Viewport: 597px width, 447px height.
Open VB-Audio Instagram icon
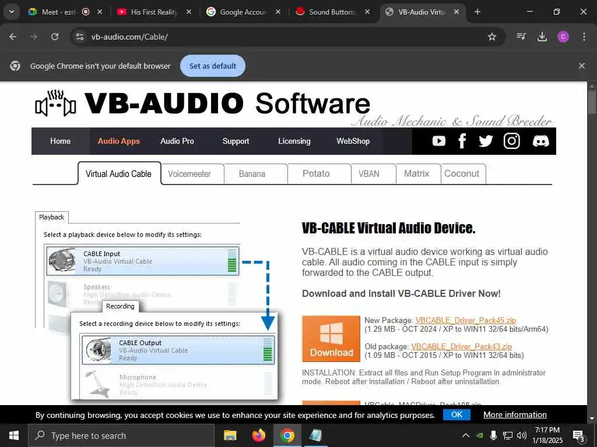click(x=511, y=141)
